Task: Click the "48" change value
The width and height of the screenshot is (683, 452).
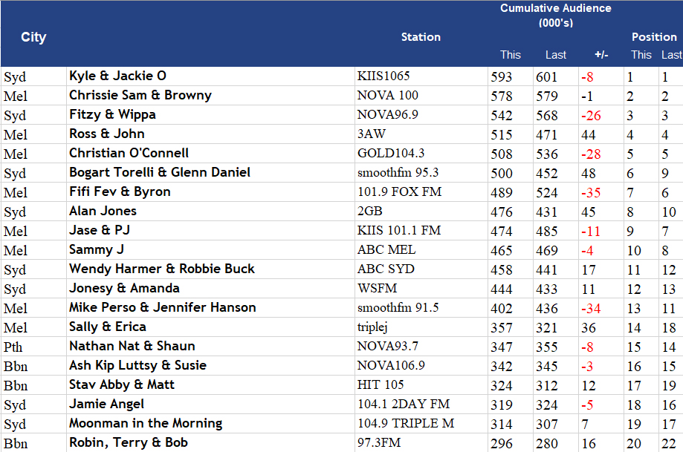Action: pyautogui.click(x=589, y=174)
